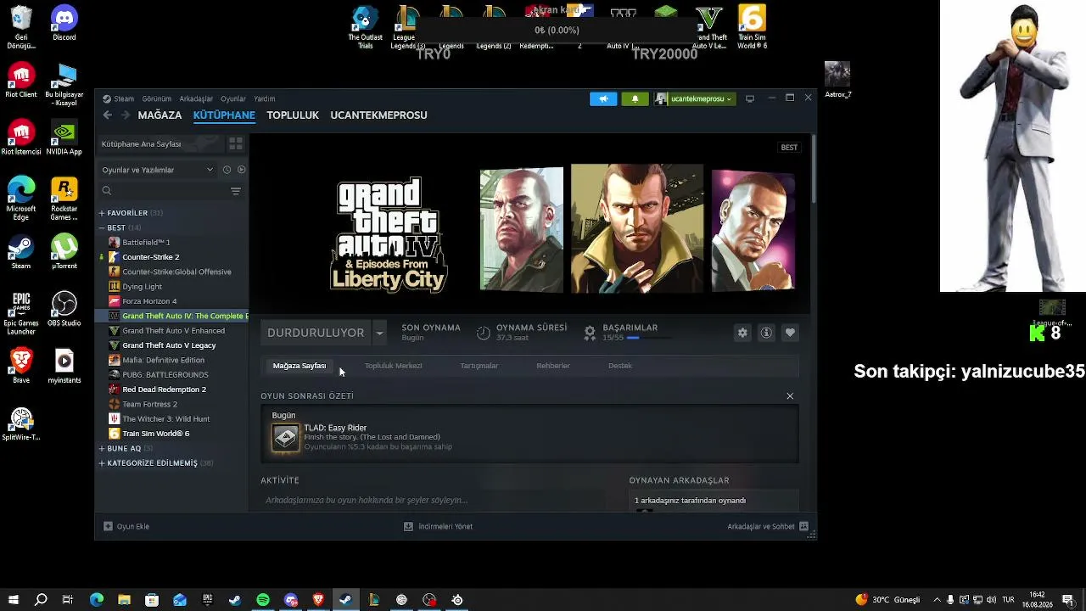Image resolution: width=1086 pixels, height=611 pixels.
Task: Open NVIDIA App desktop shortcut
Action: click(64, 138)
